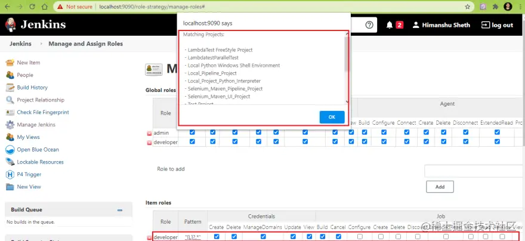The image size is (525, 241).
Task: Bookmark this page with the star icon
Action: coord(467,7)
